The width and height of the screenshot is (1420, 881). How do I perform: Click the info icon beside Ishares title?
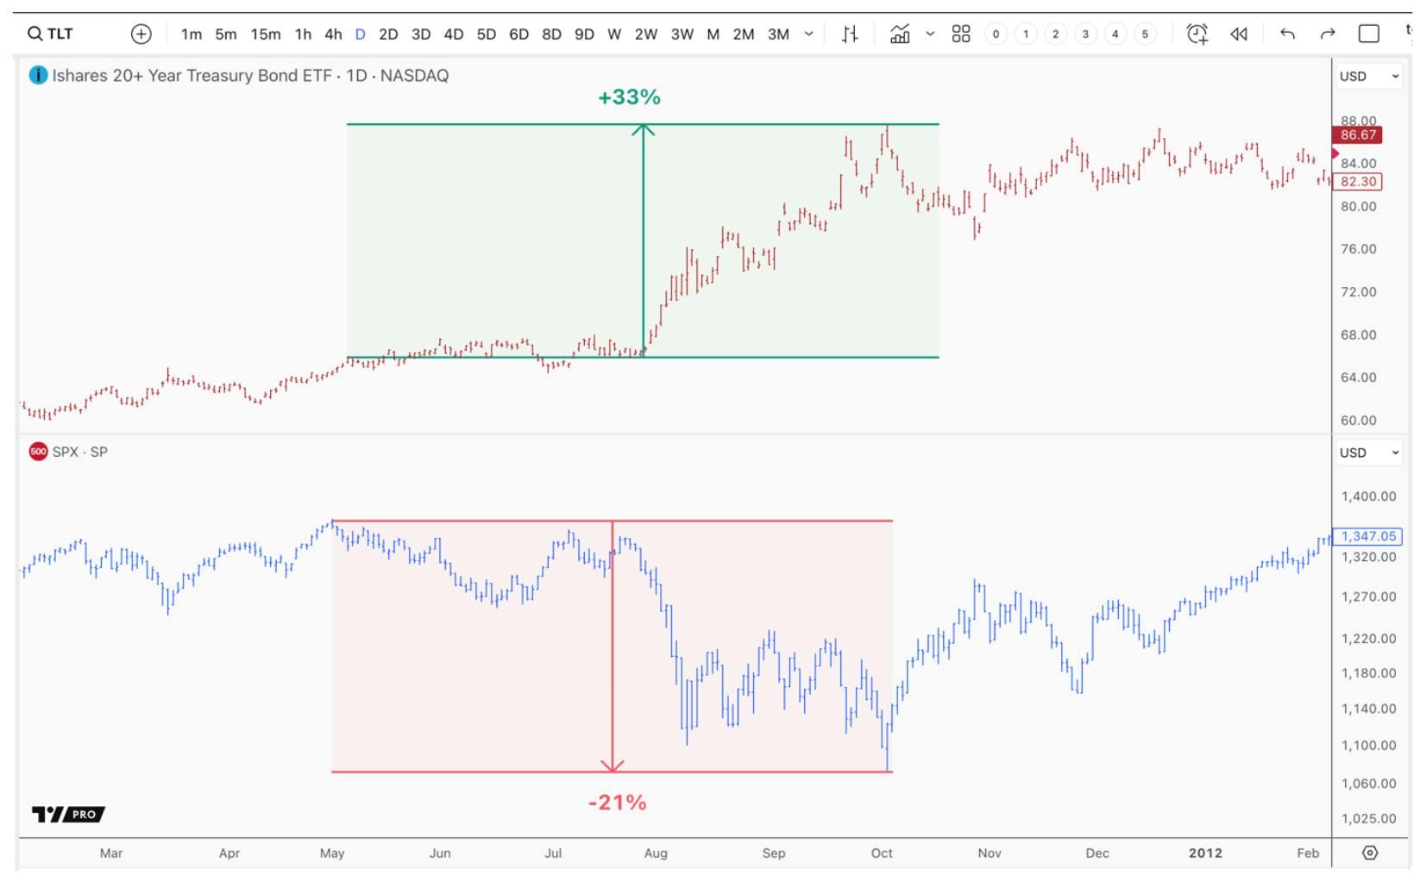(x=38, y=75)
